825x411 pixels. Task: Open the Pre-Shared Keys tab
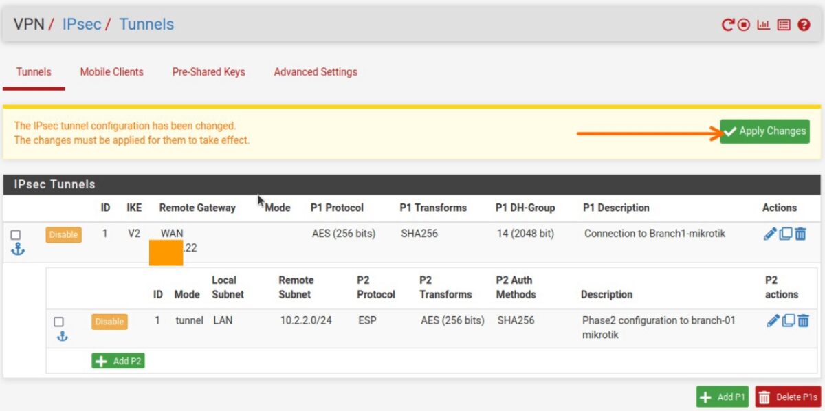208,71
